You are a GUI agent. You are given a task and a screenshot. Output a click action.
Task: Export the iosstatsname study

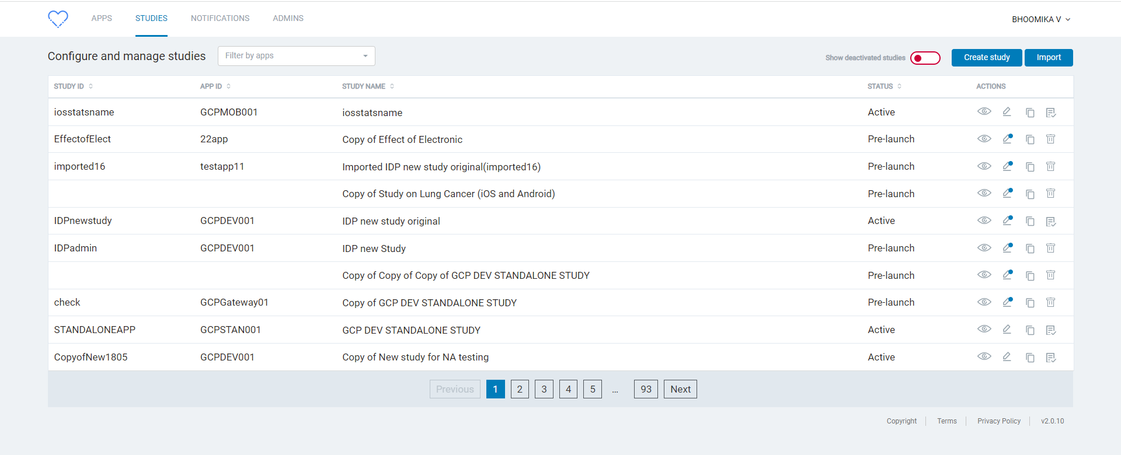click(x=1051, y=113)
